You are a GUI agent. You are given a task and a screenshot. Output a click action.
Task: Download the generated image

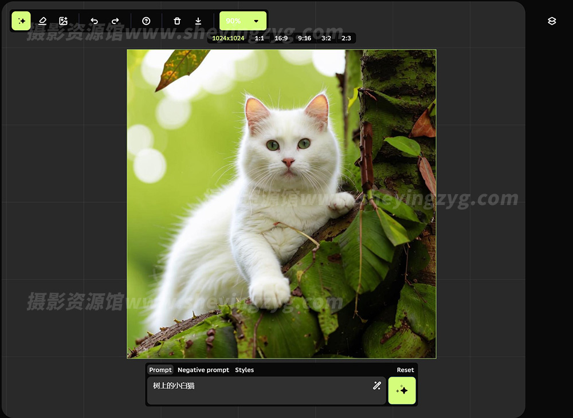tap(198, 21)
